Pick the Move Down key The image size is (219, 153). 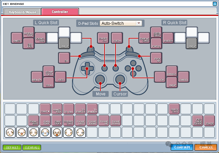pos(116,121)
